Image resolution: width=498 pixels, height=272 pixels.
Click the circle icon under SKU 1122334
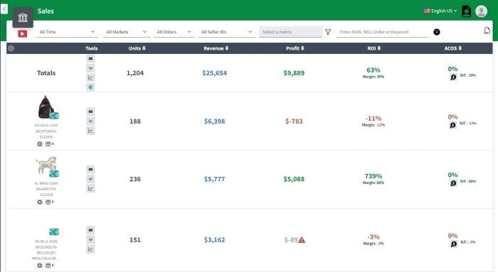click(40, 202)
